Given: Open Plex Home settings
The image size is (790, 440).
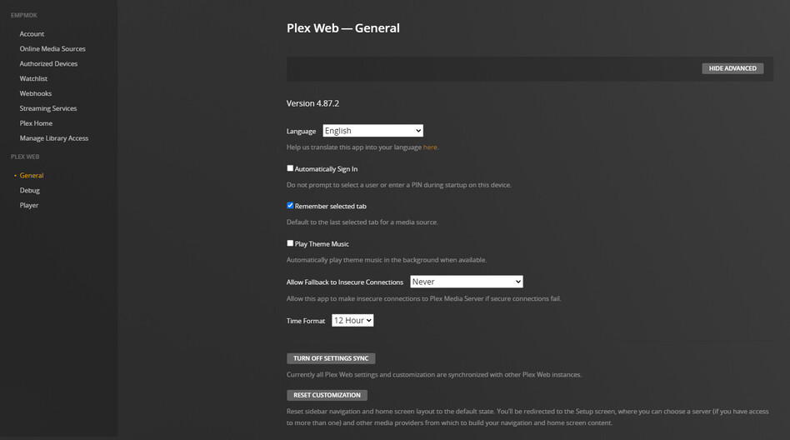Looking at the screenshot, I should (36, 123).
